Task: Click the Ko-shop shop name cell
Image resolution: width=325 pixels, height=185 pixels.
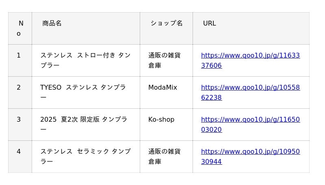Action: click(x=161, y=120)
